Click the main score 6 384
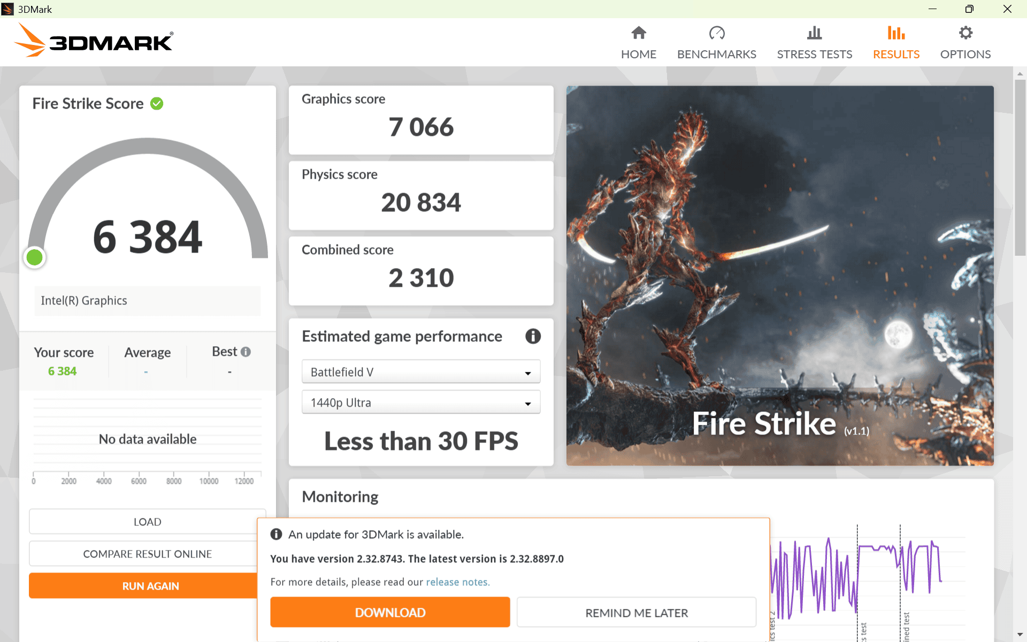The image size is (1027, 642). click(x=148, y=237)
